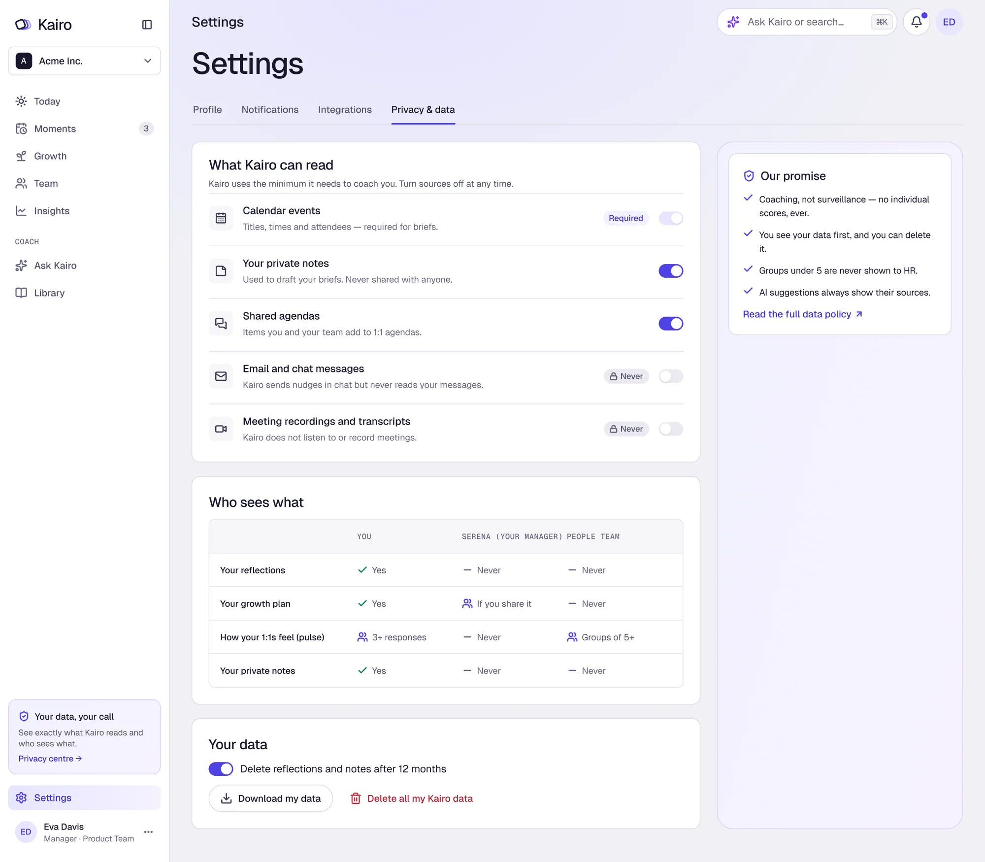Click Download my data button
Screen dimensions: 985x862
pyautogui.click(x=271, y=798)
